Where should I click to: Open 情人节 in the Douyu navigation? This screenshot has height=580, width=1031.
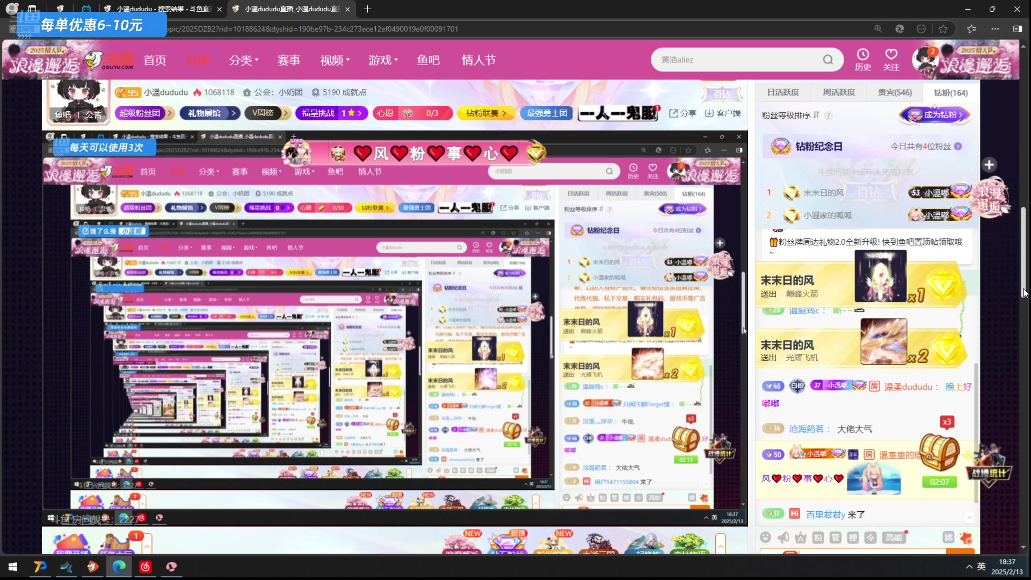[479, 60]
